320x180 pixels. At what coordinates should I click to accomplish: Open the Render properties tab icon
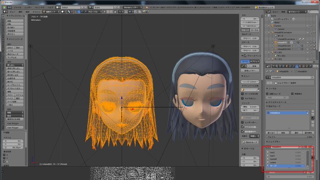[x=273, y=66]
